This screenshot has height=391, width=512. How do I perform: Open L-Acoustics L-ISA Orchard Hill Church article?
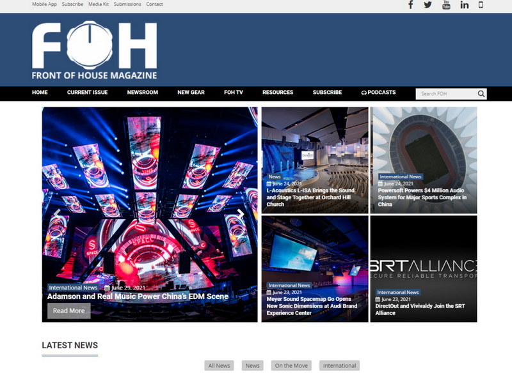tap(310, 197)
